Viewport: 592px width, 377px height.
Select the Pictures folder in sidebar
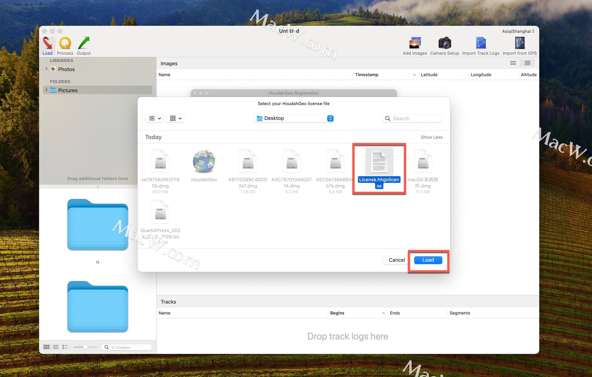click(x=97, y=90)
